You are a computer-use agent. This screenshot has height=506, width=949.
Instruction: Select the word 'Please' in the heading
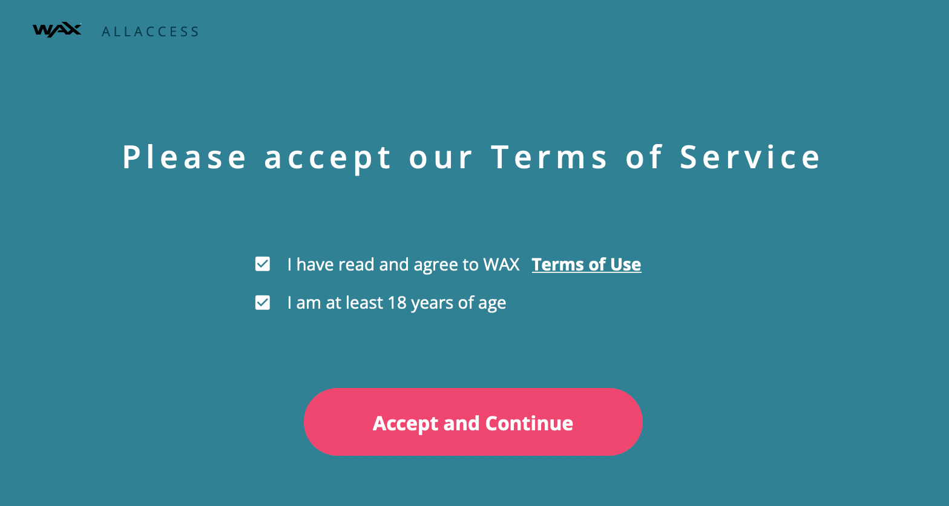185,157
